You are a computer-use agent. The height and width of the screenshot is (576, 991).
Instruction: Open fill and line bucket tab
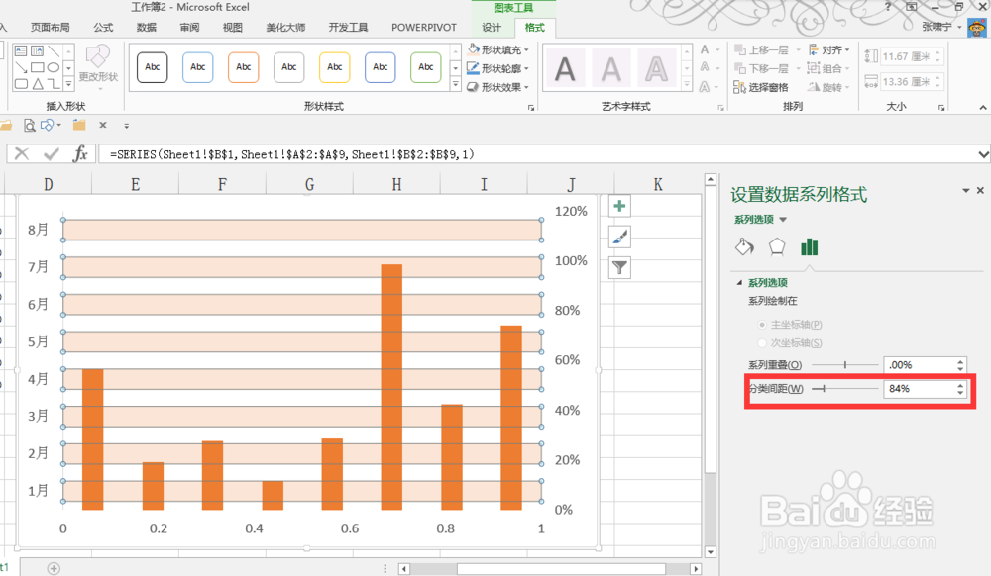(744, 246)
